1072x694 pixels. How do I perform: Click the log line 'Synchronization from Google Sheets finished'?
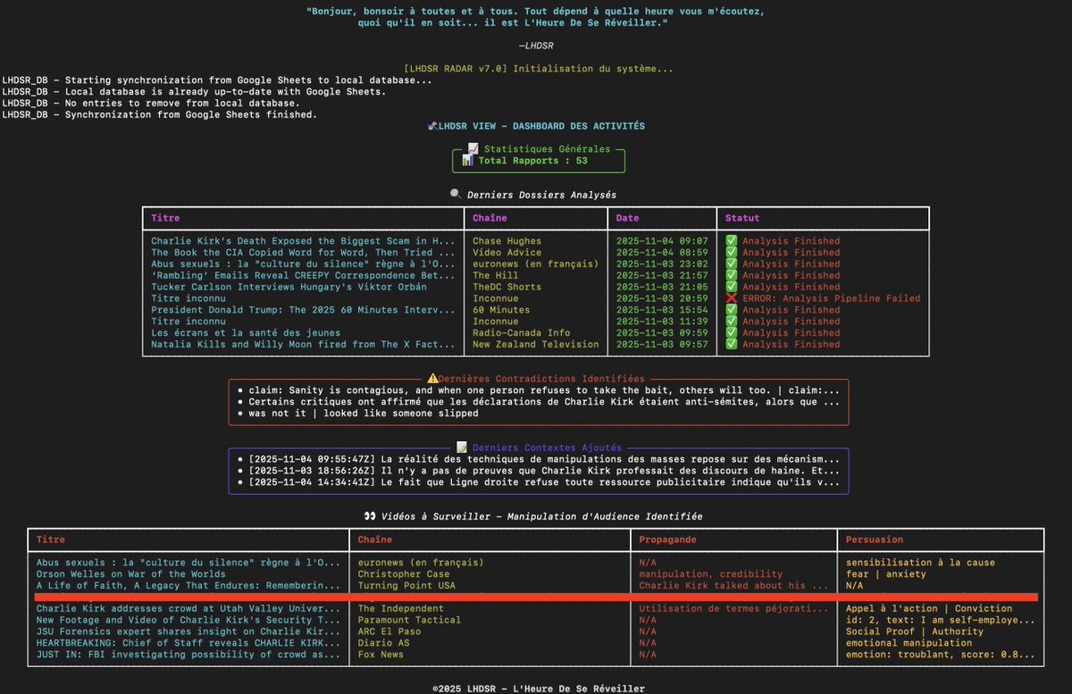point(160,115)
